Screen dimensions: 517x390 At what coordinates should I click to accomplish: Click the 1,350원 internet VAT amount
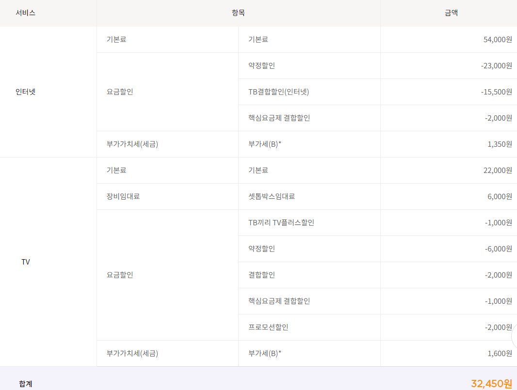[500, 144]
